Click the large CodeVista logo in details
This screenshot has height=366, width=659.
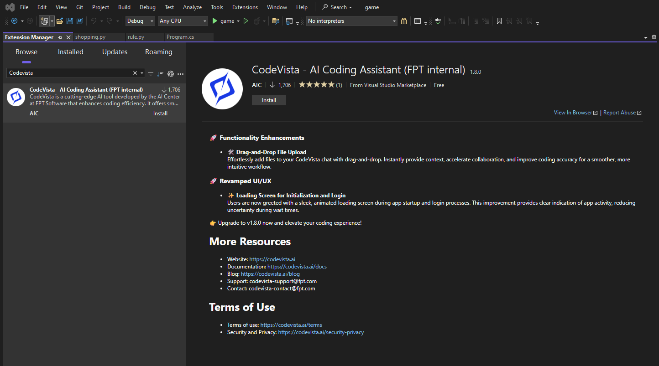[x=222, y=89]
